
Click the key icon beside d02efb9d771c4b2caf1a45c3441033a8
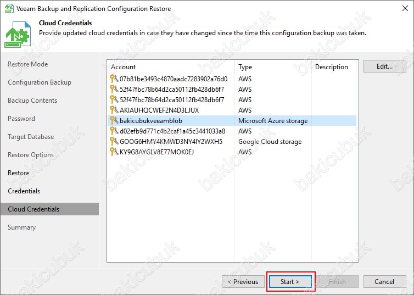click(114, 131)
